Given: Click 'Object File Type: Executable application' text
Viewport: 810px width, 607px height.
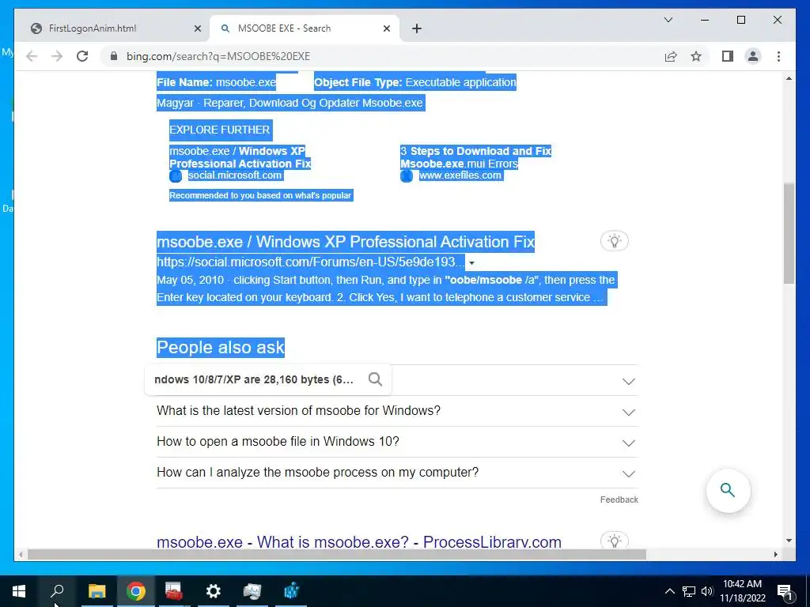Looking at the screenshot, I should (x=414, y=82).
